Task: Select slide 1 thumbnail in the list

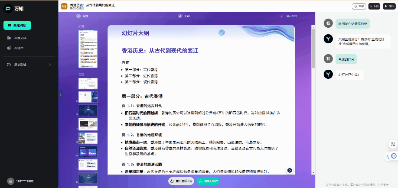Action: pyautogui.click(x=88, y=83)
